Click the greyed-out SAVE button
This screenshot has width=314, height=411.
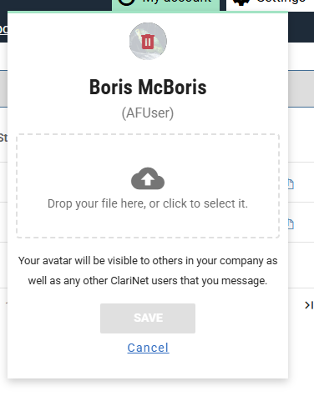pyautogui.click(x=148, y=318)
